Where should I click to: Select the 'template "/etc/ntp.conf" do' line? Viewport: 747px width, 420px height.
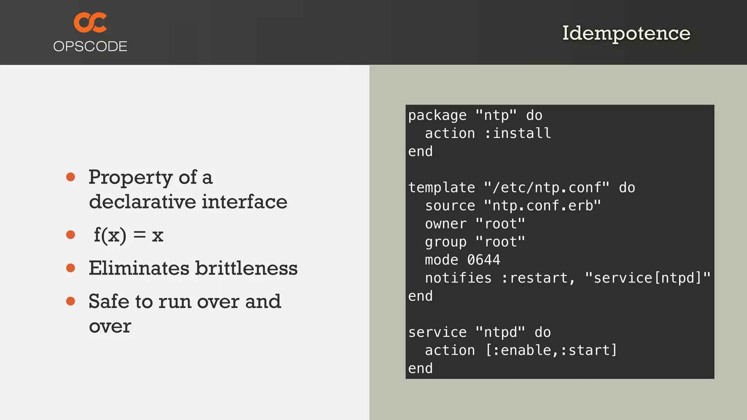(x=522, y=188)
